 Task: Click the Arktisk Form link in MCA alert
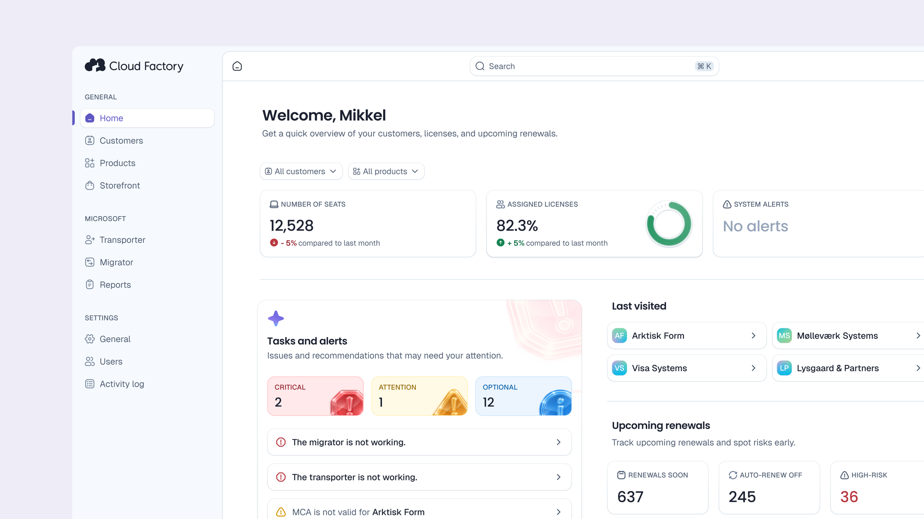point(398,512)
